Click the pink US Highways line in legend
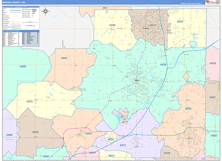This screenshot has width=222, height=161. click(x=16, y=25)
